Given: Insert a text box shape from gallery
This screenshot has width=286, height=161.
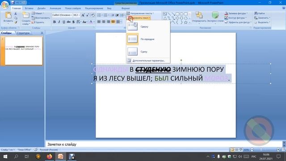Looking at the screenshot, I should pos(165,14).
